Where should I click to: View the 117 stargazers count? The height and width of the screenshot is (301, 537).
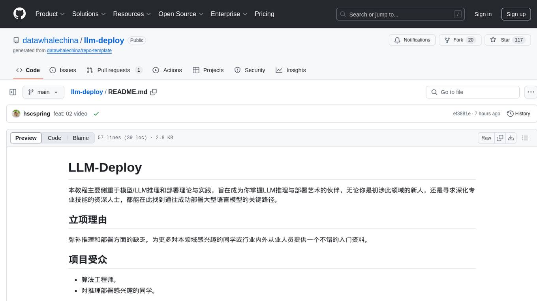pos(519,40)
